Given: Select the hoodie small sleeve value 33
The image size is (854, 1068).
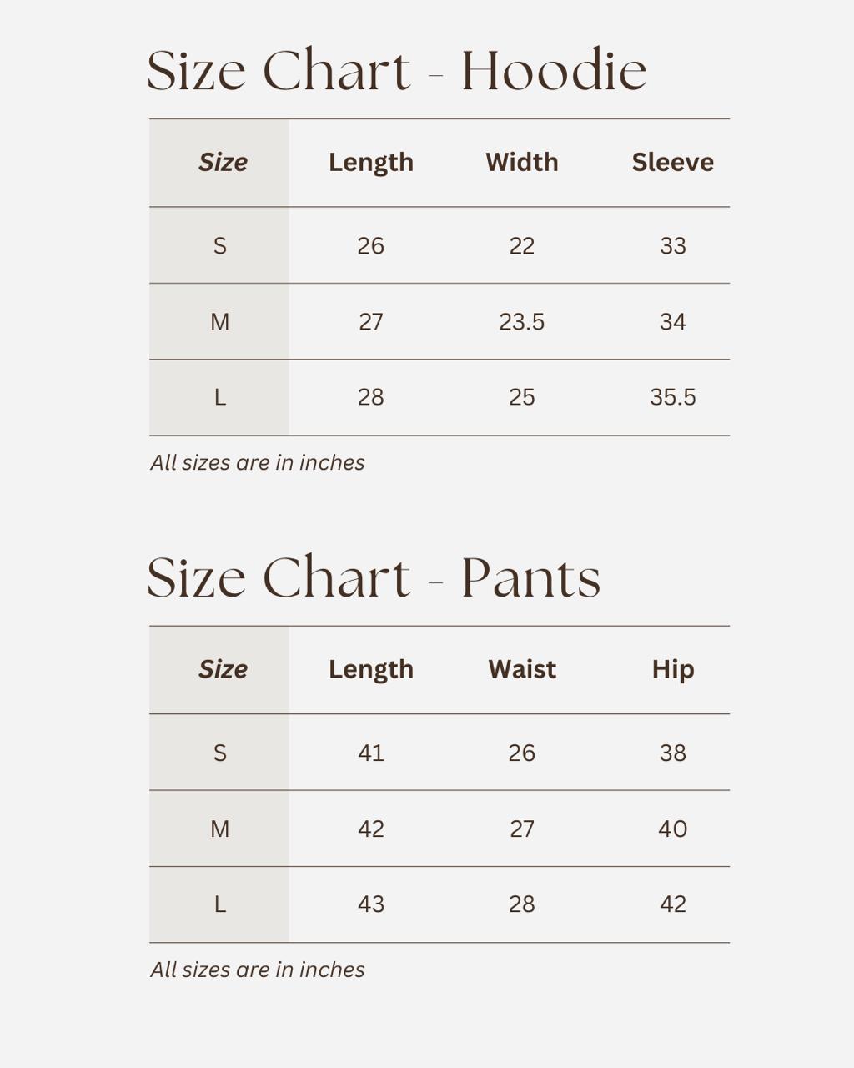Looking at the screenshot, I should click(x=672, y=246).
